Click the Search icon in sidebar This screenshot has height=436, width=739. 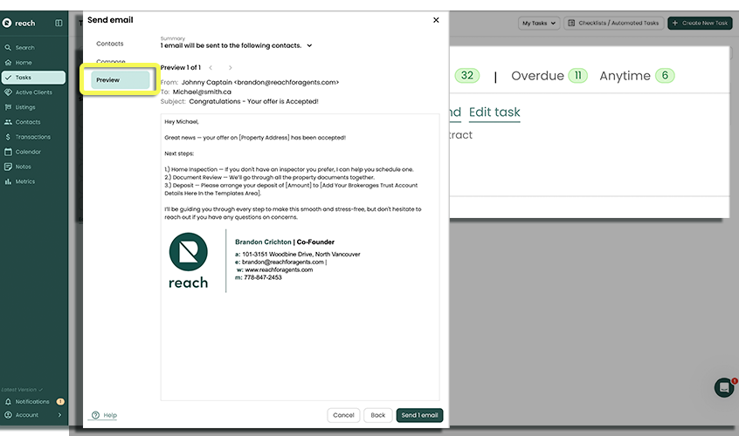pos(9,48)
